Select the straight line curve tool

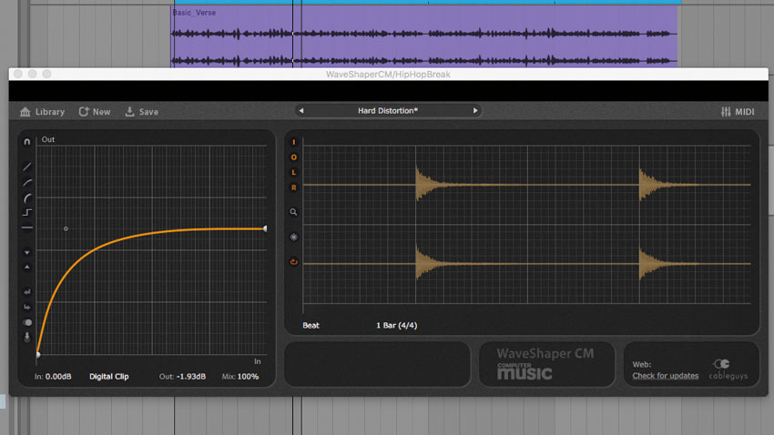27,167
